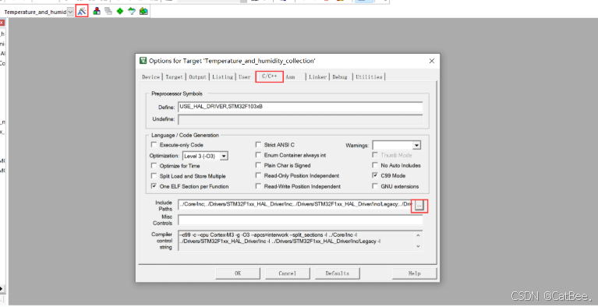The width and height of the screenshot is (598, 307).
Task: Enable GNU extensions checkbox
Action: (375, 186)
